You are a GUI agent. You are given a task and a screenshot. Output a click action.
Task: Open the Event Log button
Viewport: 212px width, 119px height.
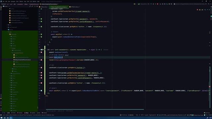click(207, 113)
